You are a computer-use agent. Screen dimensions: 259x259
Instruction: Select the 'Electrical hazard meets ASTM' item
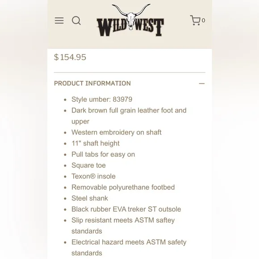pos(129,247)
